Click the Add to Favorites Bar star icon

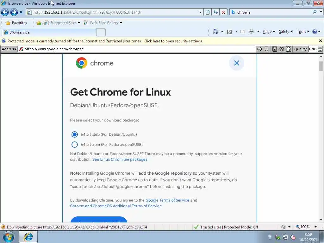[39, 23]
